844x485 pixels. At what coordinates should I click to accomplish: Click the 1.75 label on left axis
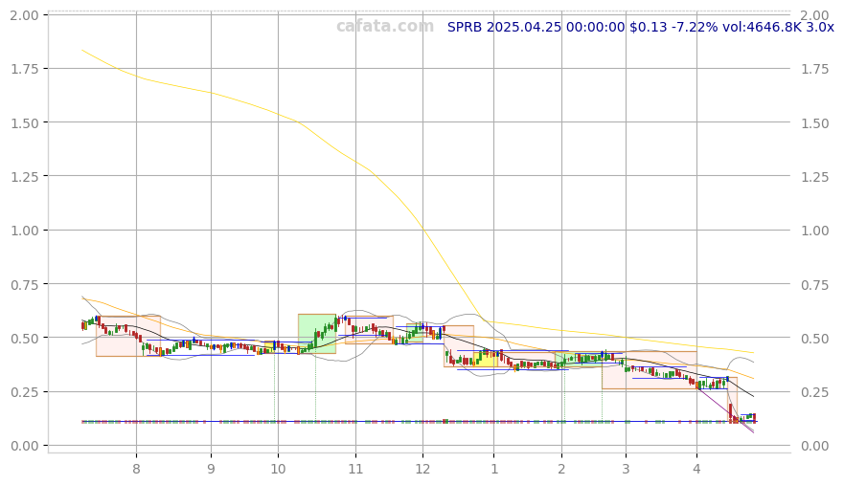click(23, 69)
